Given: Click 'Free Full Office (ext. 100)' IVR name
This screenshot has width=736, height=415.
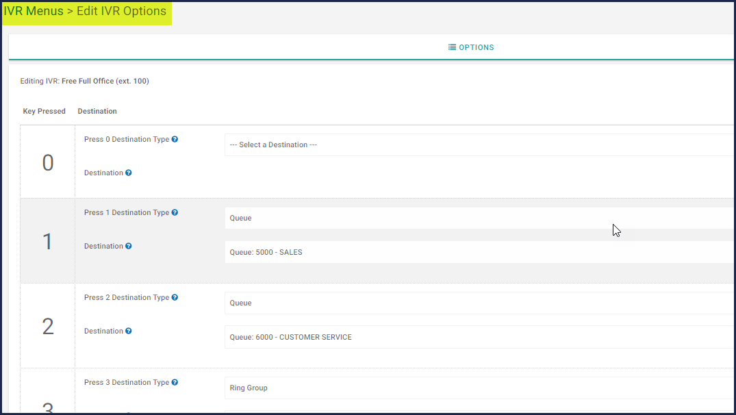Looking at the screenshot, I should [x=105, y=81].
